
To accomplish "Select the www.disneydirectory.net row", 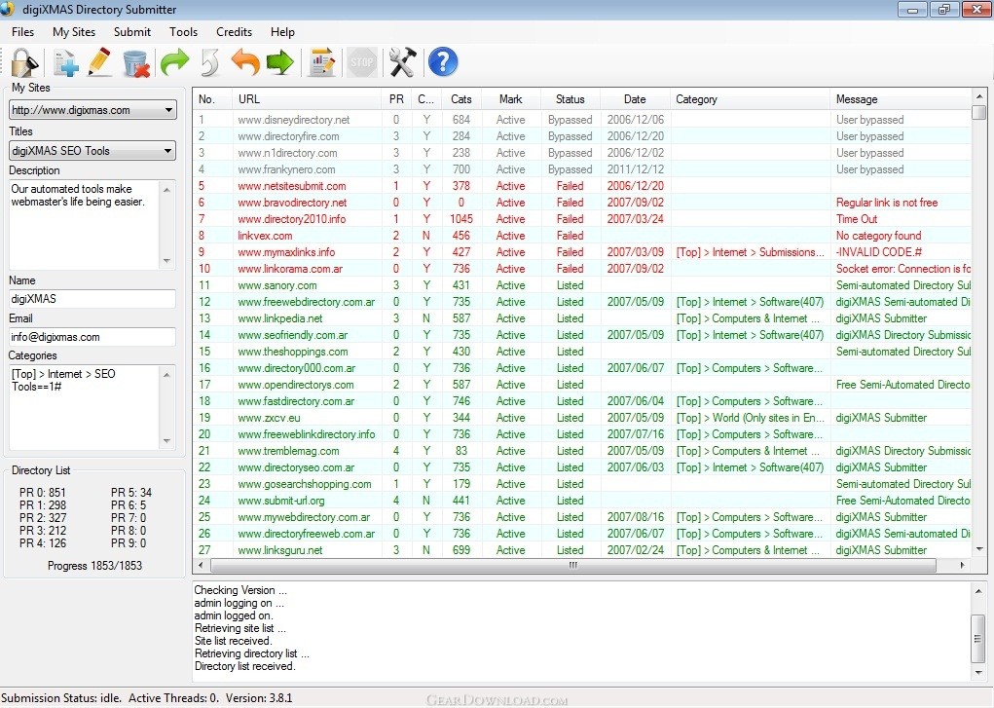I will 582,119.
